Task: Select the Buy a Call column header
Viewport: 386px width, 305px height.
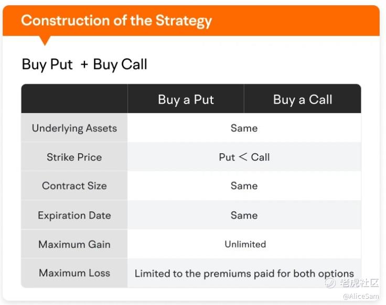Action: pyautogui.click(x=303, y=99)
